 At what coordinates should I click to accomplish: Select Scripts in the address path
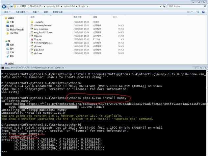click(x=82, y=6)
